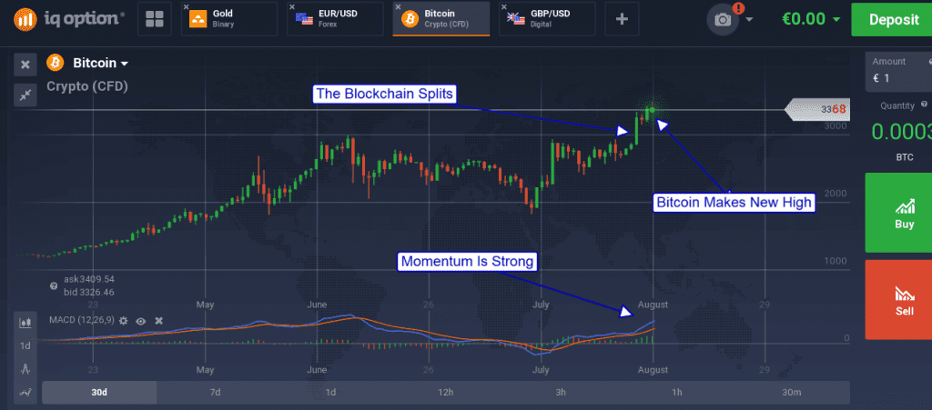
Task: Close the EUR/USD Forex tab
Action: coord(292,6)
